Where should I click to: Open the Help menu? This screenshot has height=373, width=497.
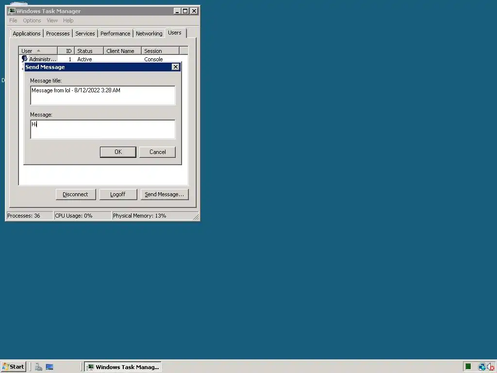pos(68,20)
